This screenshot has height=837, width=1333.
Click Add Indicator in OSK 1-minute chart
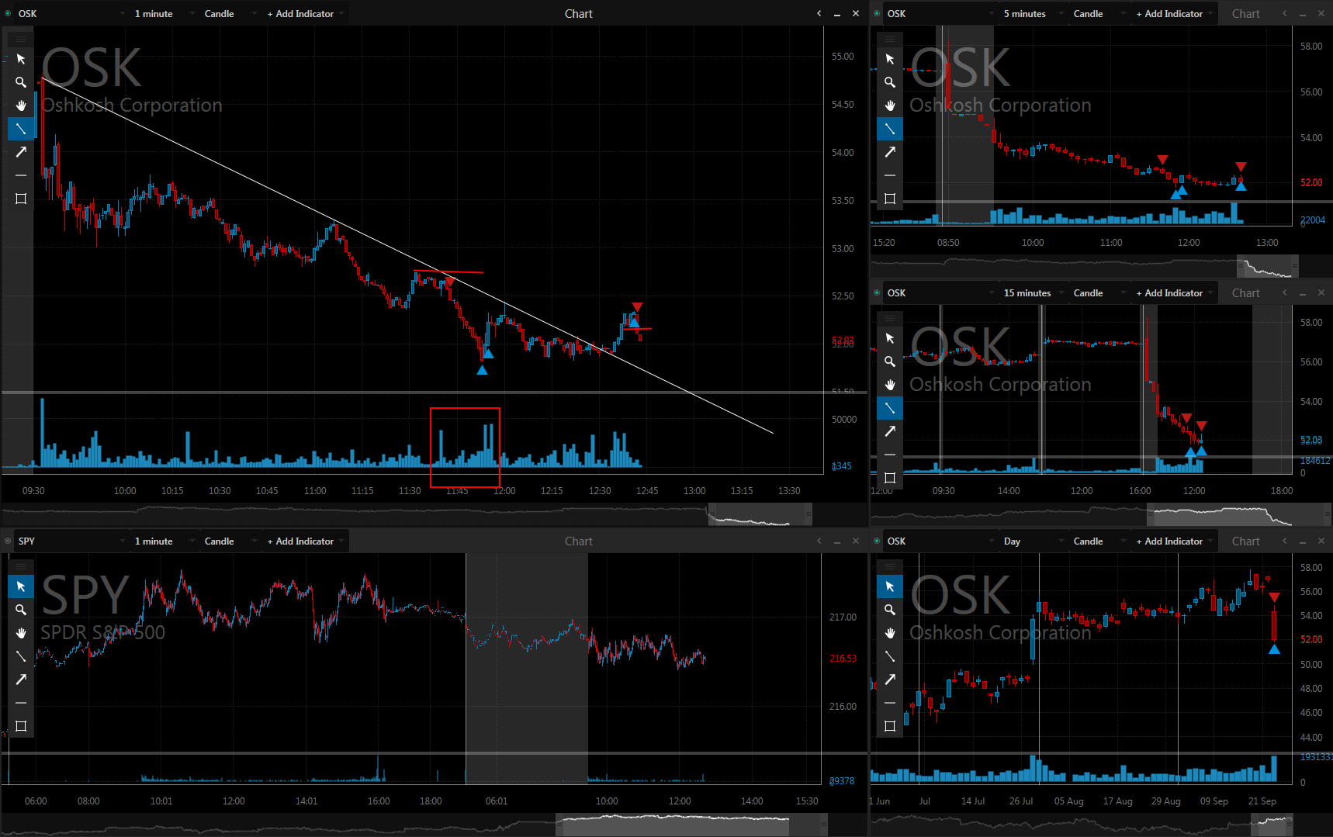click(305, 13)
